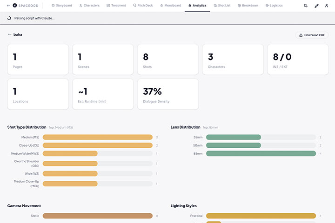Click the Dialogue Density card

167,94
